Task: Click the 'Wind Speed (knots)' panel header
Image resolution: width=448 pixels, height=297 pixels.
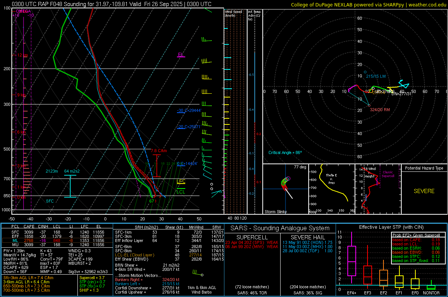Action: 233,13
